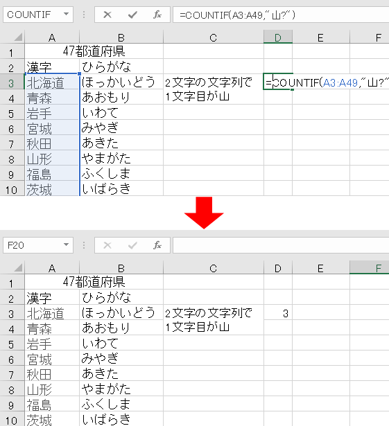Image resolution: width=389 pixels, height=426 pixels.
Task: Click grayed X cancel icon in lower formula bar
Action: [x=107, y=245]
